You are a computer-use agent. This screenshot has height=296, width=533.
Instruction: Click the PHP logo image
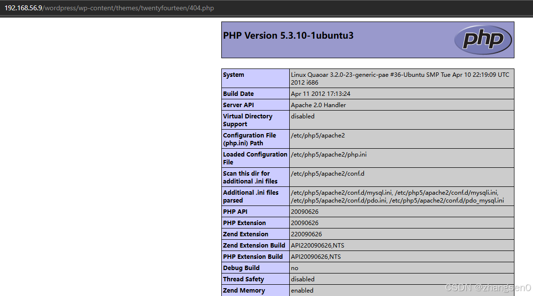tap(483, 40)
